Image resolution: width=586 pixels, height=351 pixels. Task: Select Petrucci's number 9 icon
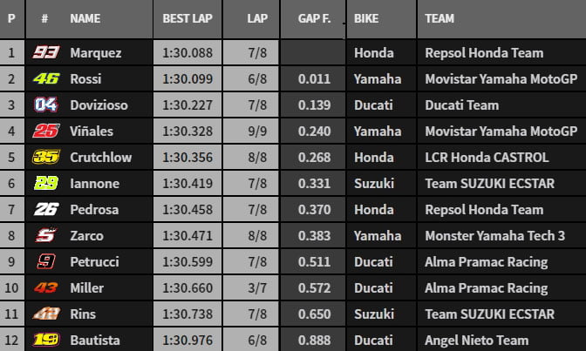tap(44, 261)
